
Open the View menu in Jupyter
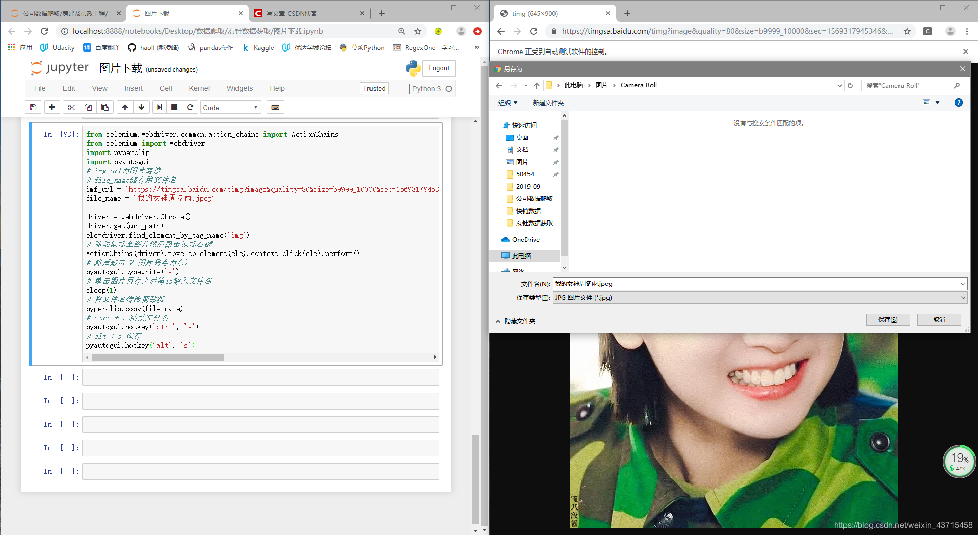pyautogui.click(x=100, y=88)
